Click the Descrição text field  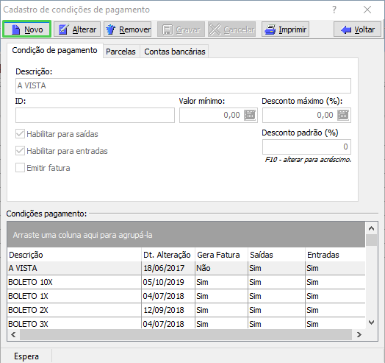click(183, 85)
